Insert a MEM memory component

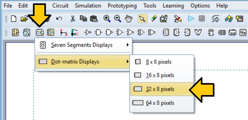coord(243,33)
